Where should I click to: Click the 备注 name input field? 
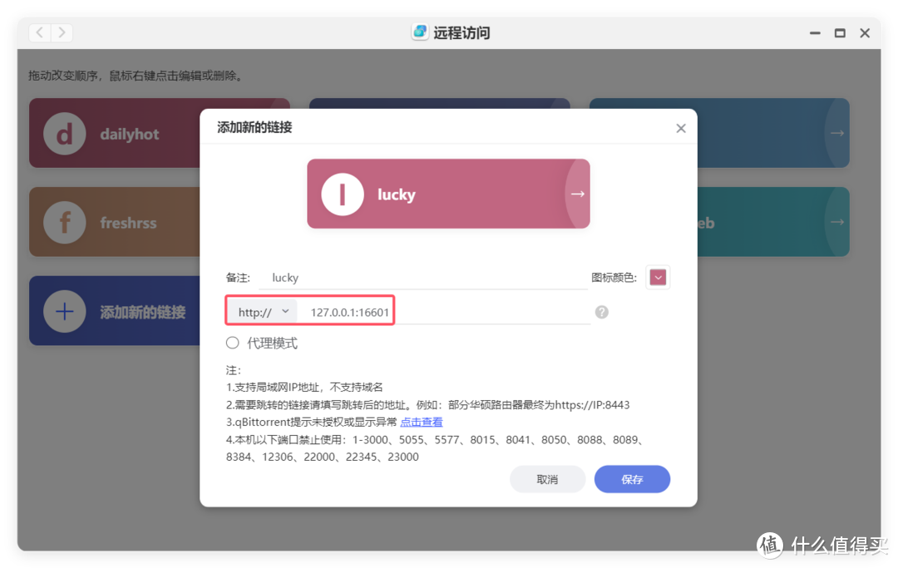tap(423, 278)
